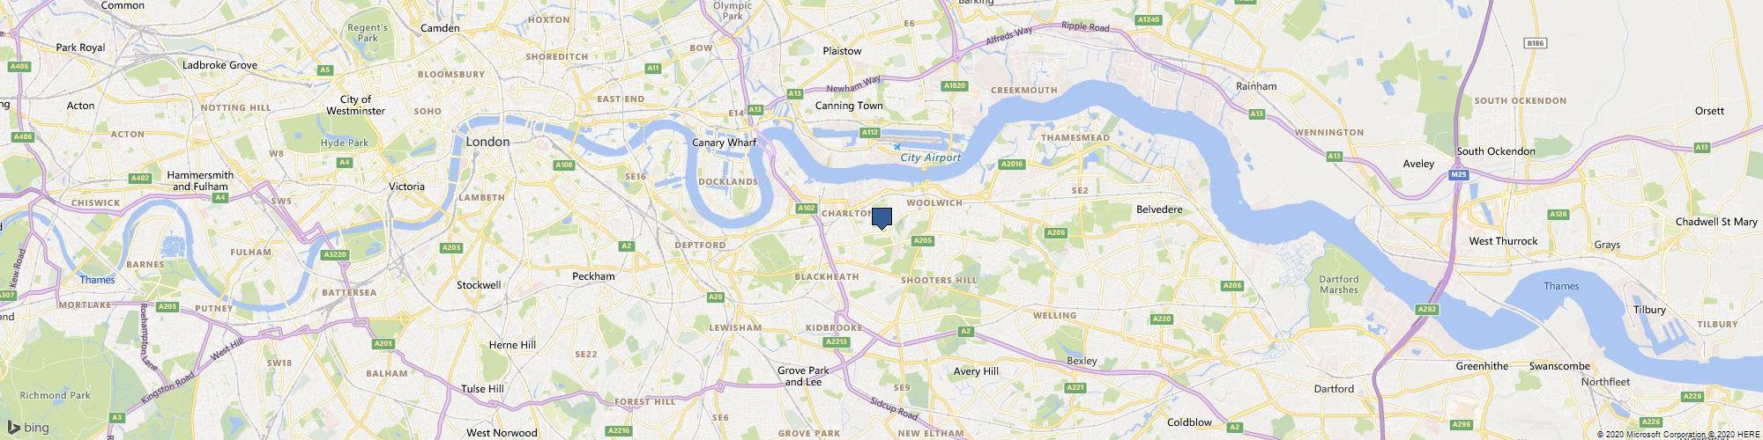
Task: Click the A2213 road shield near Kidbrooke
Action: [x=837, y=341]
